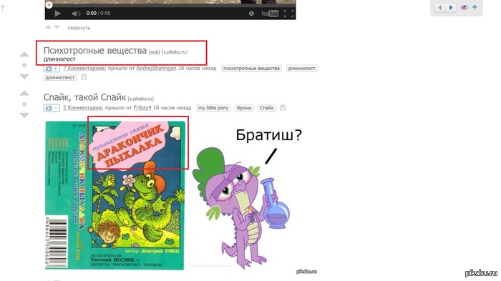This screenshot has width=501, height=281.
Task: Open s.pikabu.ru link beside Спайк title
Action: (141, 99)
